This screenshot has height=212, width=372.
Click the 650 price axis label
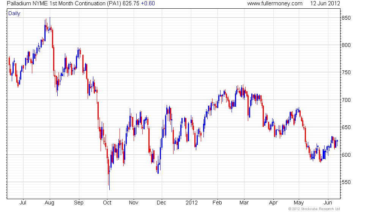pyautogui.click(x=346, y=127)
